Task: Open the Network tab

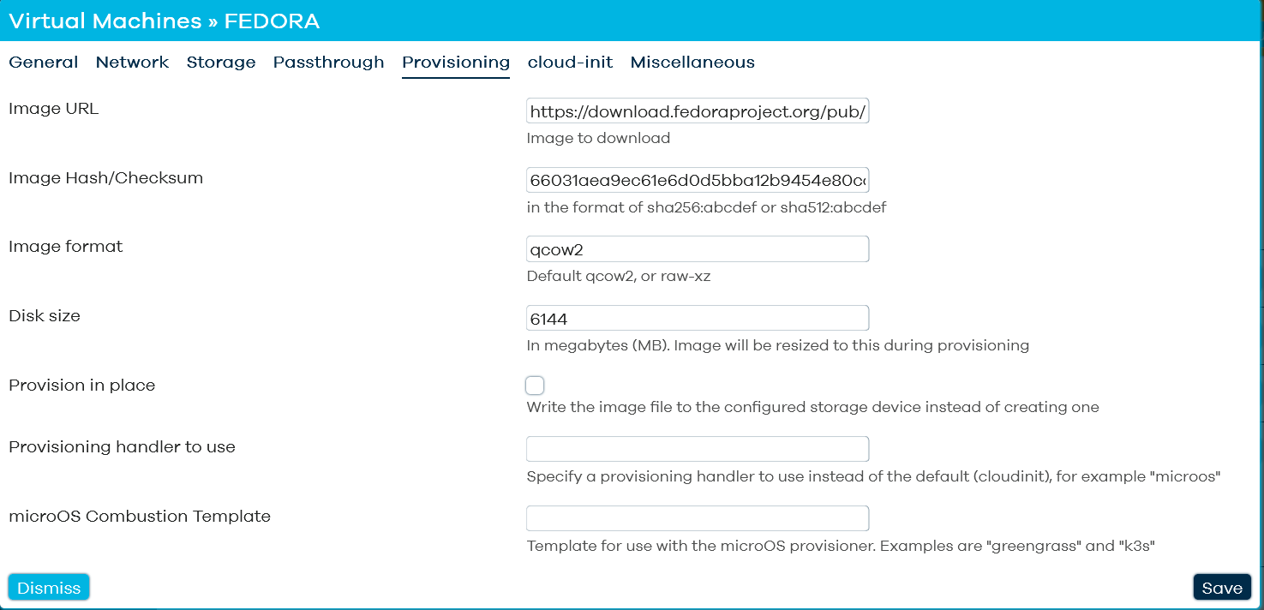Action: 132,63
